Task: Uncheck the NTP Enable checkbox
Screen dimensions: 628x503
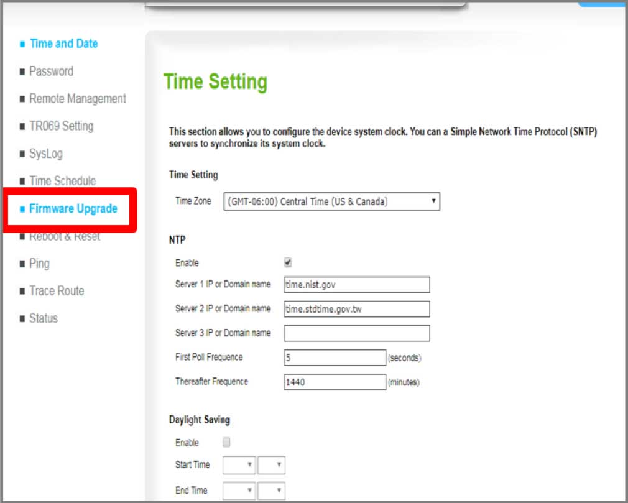Action: 288,263
